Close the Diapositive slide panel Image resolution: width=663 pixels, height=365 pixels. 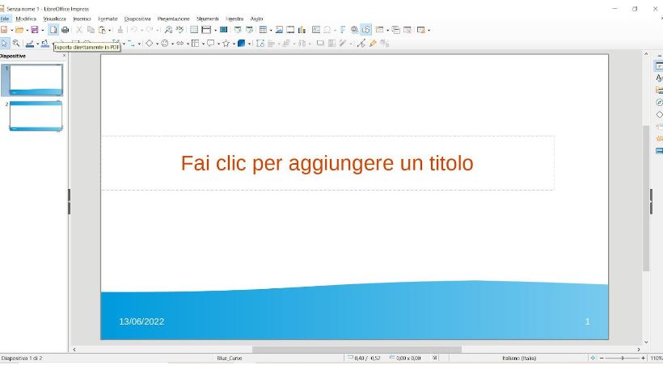(65, 56)
